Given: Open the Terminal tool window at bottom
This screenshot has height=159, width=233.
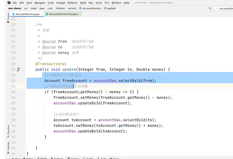Looking at the screenshot, I should point(73,158).
